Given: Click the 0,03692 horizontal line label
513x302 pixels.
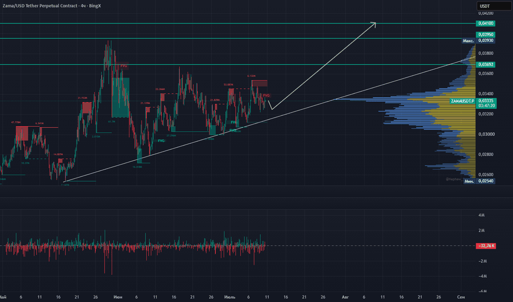Looking at the screenshot, I should (485, 64).
